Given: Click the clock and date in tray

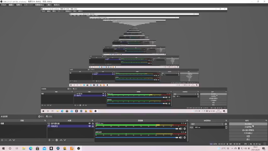Looking at the screenshot, I should 256,148.
